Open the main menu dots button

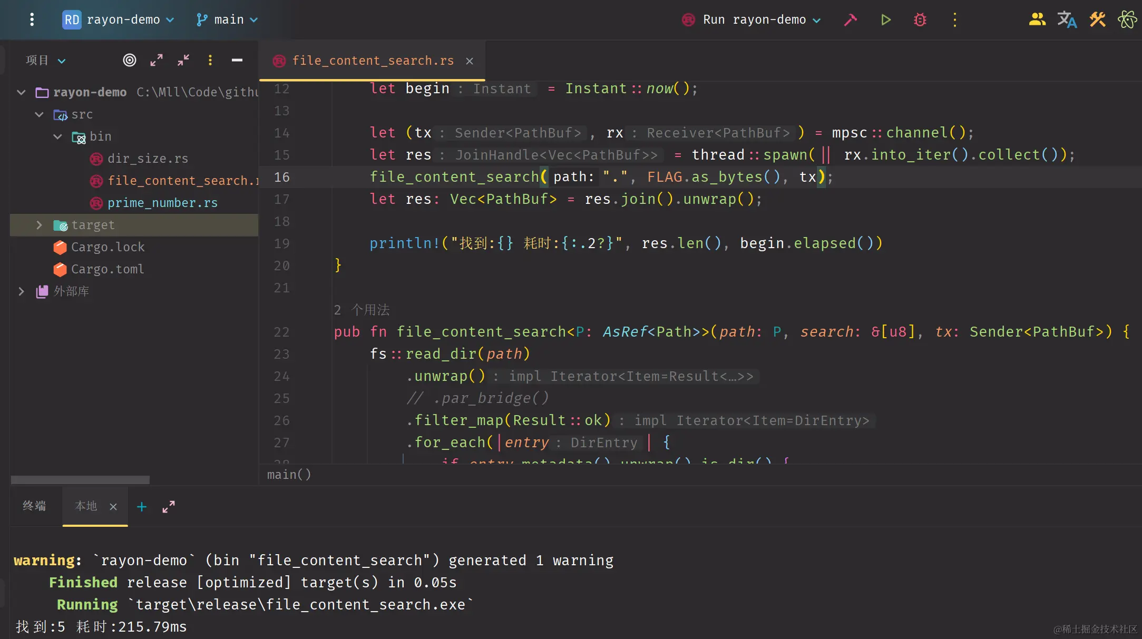[x=32, y=20]
